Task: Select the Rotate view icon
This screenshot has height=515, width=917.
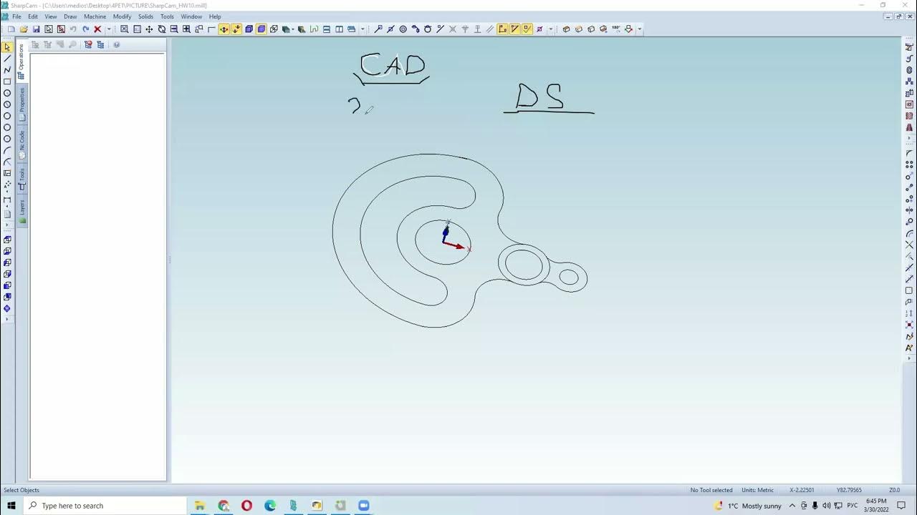Action: [161, 29]
